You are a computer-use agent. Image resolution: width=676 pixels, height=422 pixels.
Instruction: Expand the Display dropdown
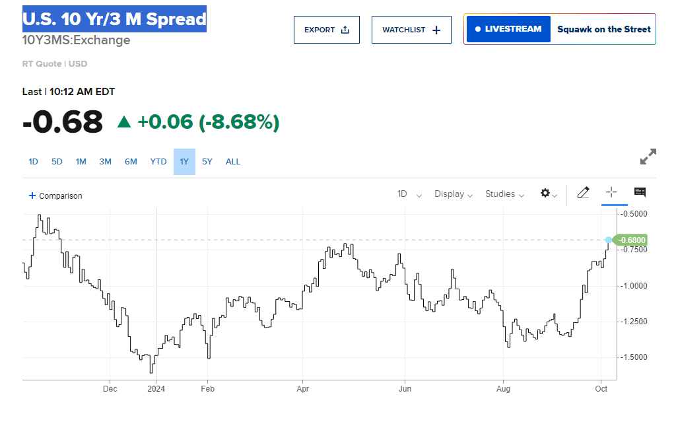click(x=454, y=194)
